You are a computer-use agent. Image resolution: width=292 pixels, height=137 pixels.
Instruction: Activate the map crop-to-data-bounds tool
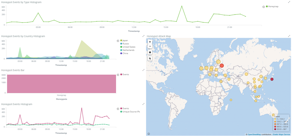click(x=150, y=58)
